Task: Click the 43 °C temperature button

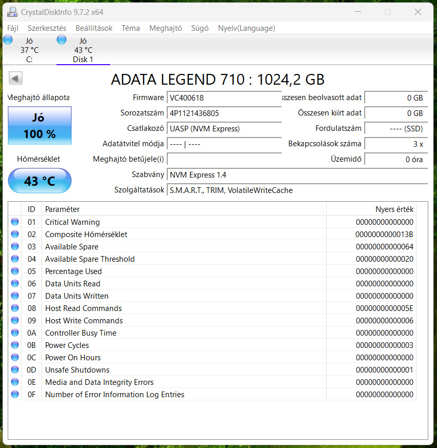Action: pos(39,181)
